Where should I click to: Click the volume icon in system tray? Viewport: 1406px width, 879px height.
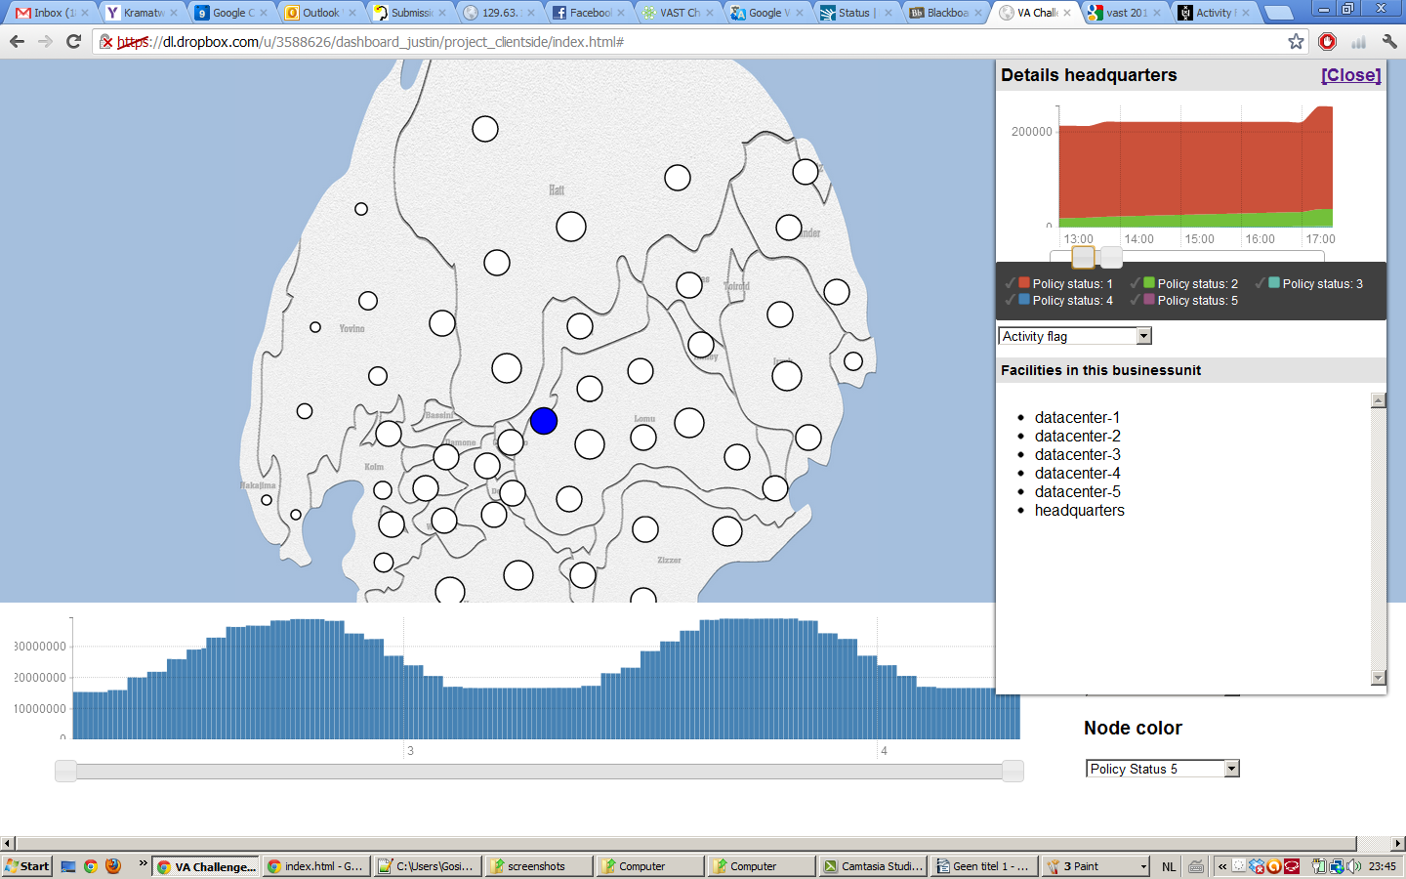click(1353, 866)
